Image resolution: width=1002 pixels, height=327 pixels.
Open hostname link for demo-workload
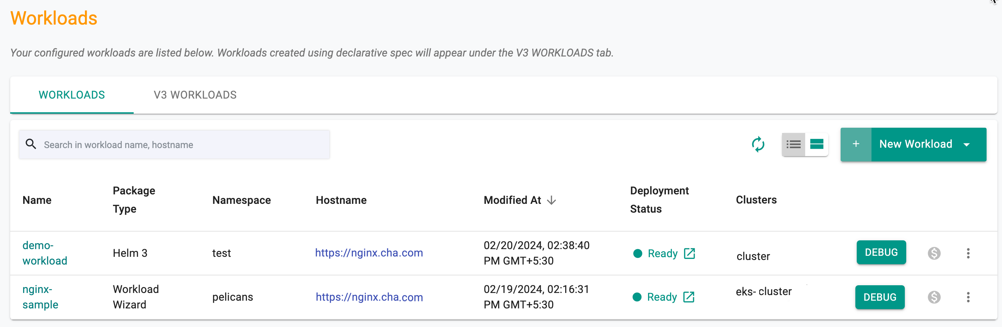tap(369, 253)
